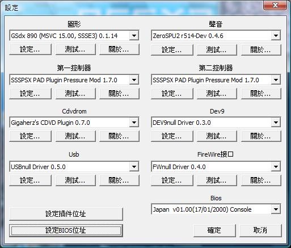Image resolution: width=291 pixels, height=248 pixels.
Task: Expand the 第一控制器 plugin dropdown arrow
Action: click(134, 80)
